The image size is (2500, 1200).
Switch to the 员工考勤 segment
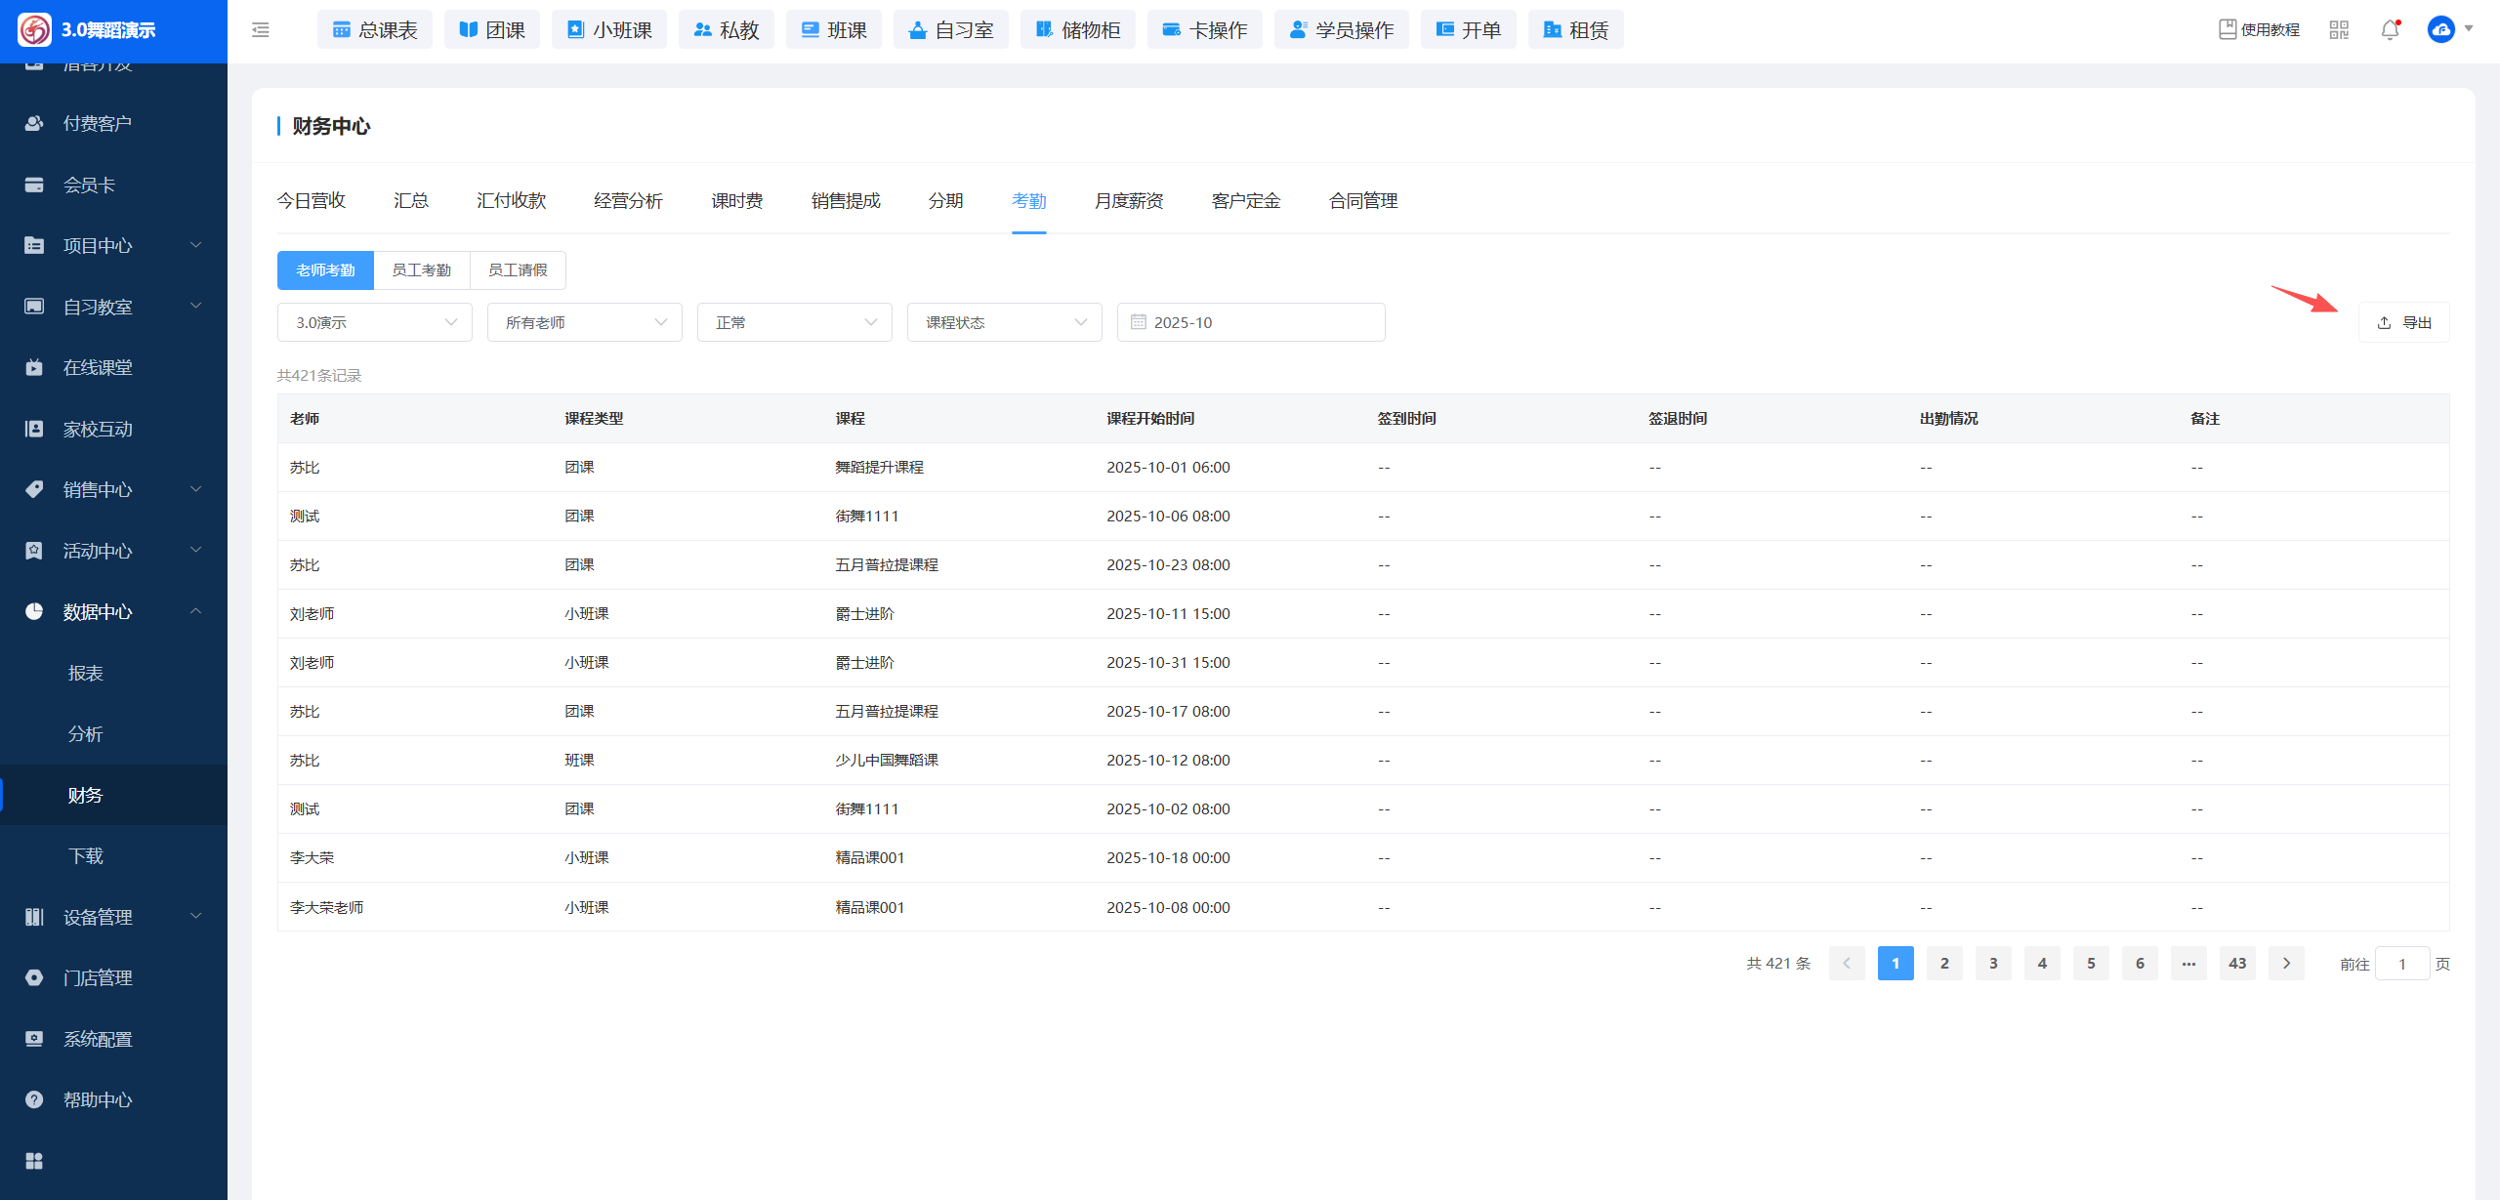point(422,270)
